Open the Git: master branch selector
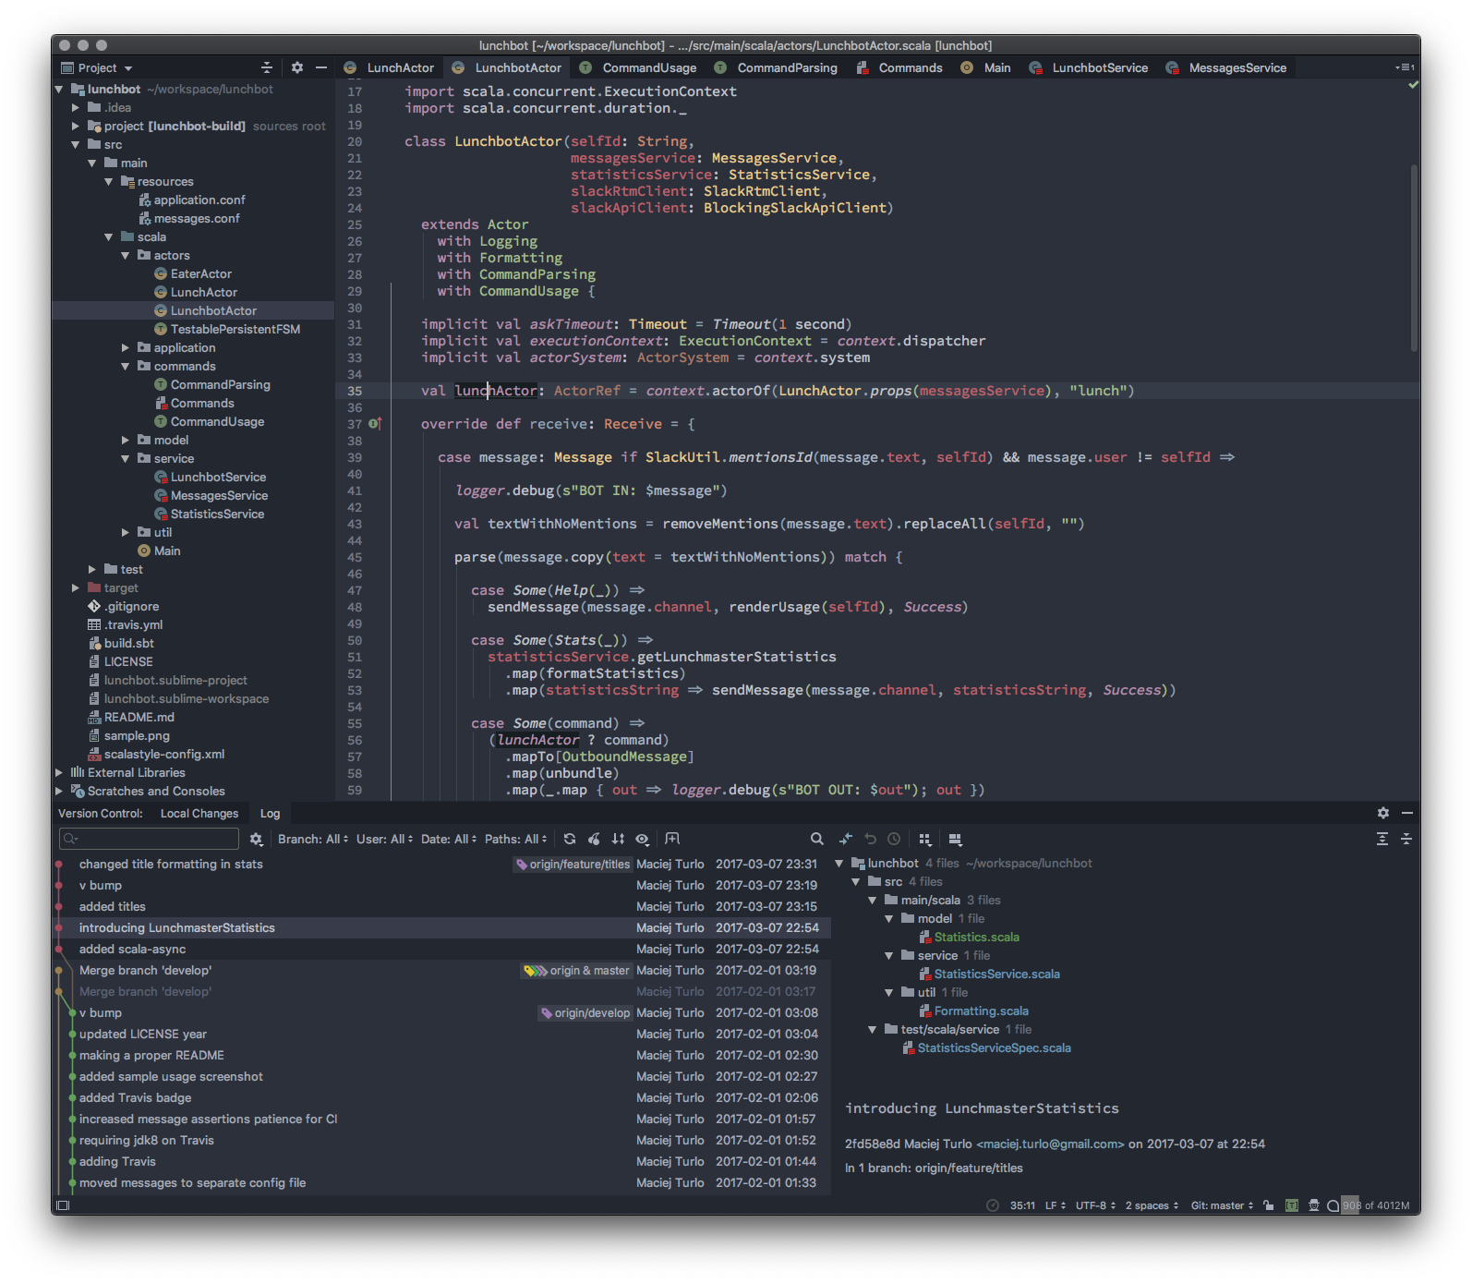1472x1283 pixels. pyautogui.click(x=1222, y=1205)
